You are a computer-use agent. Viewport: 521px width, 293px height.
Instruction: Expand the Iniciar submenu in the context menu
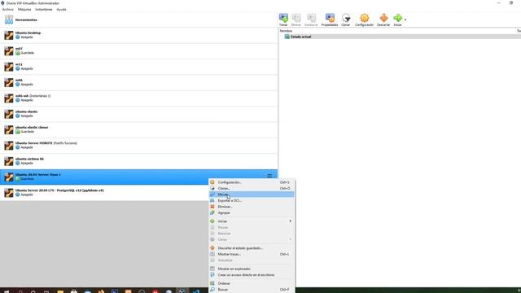pyautogui.click(x=252, y=221)
